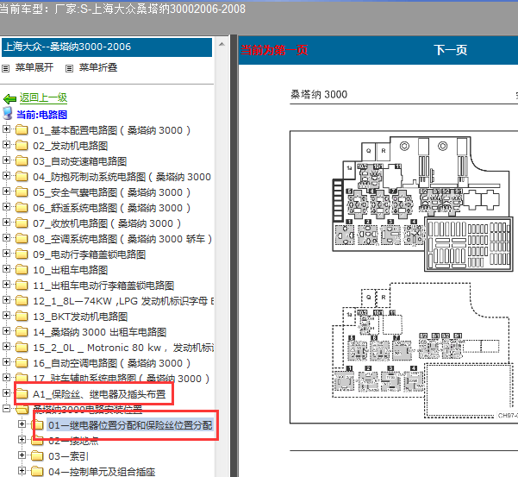Select 16_自动空调电路图 tree item
Image resolution: width=518 pixels, height=477 pixels.
click(112, 363)
